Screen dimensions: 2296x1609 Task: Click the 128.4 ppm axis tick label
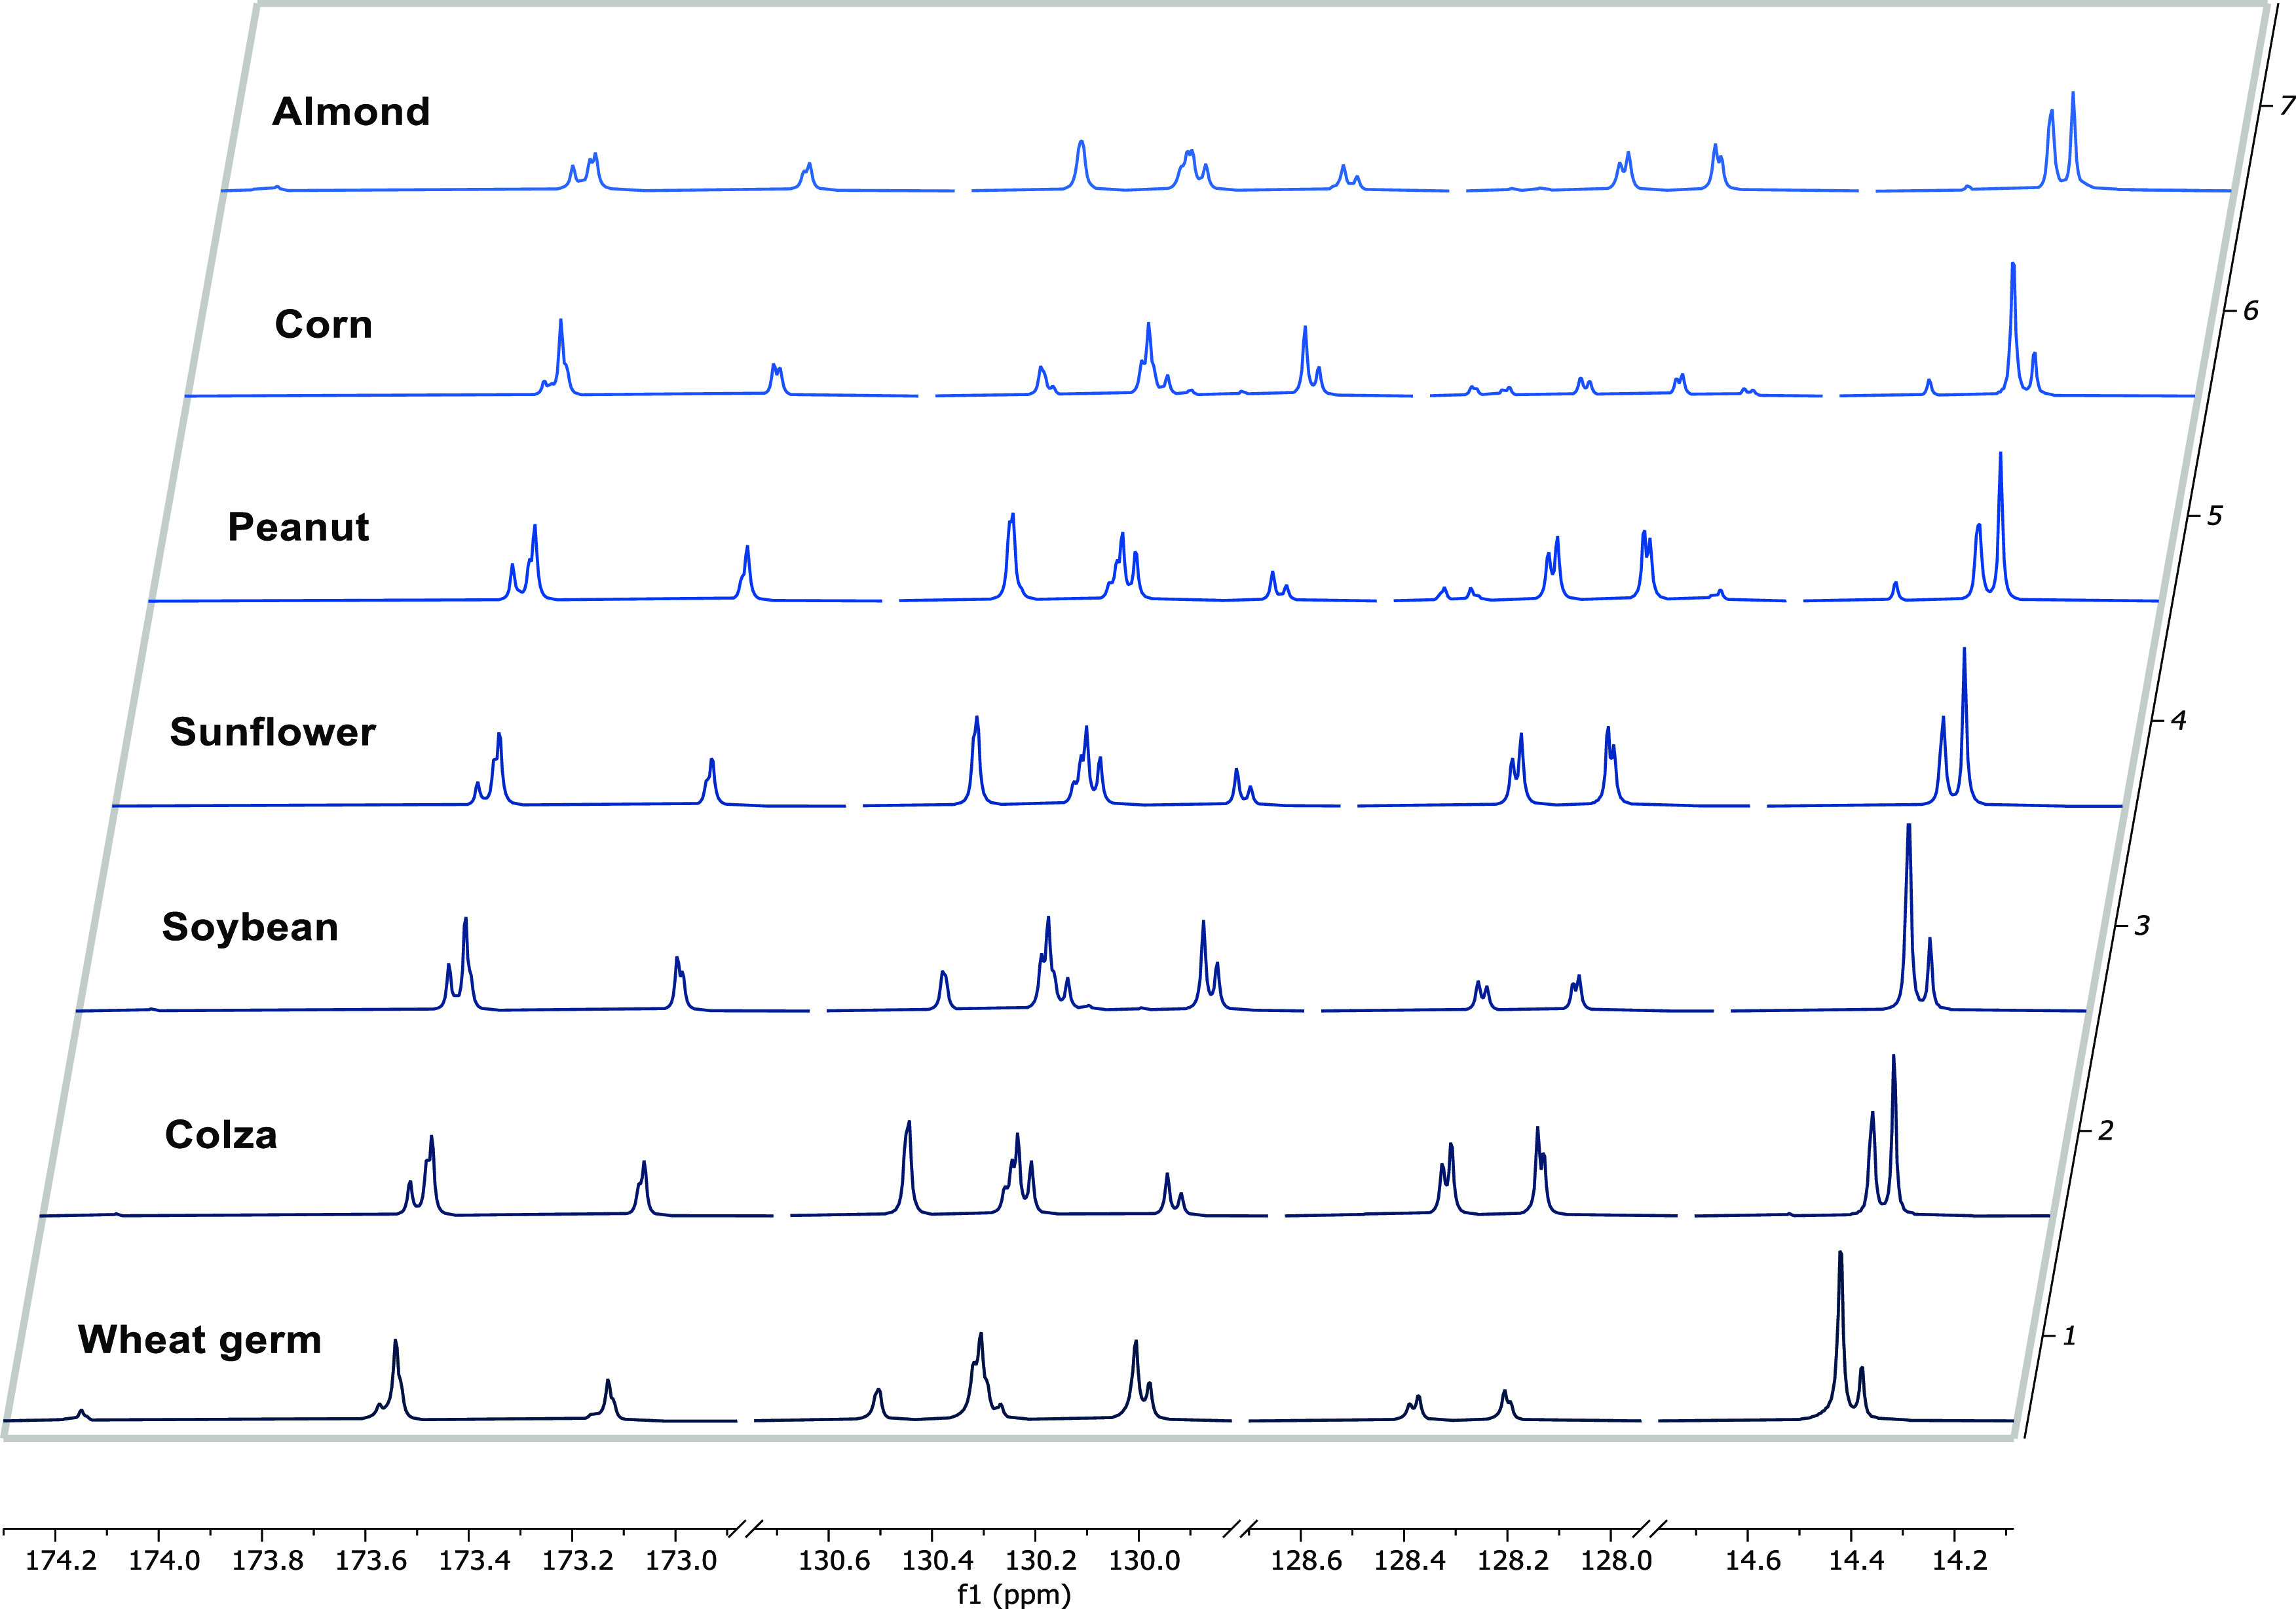click(x=1409, y=1560)
